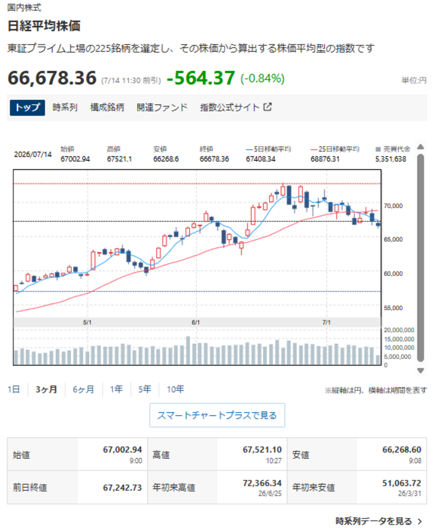Show the 5年 chart period
Screen dimensions: 437x528
pos(145,389)
